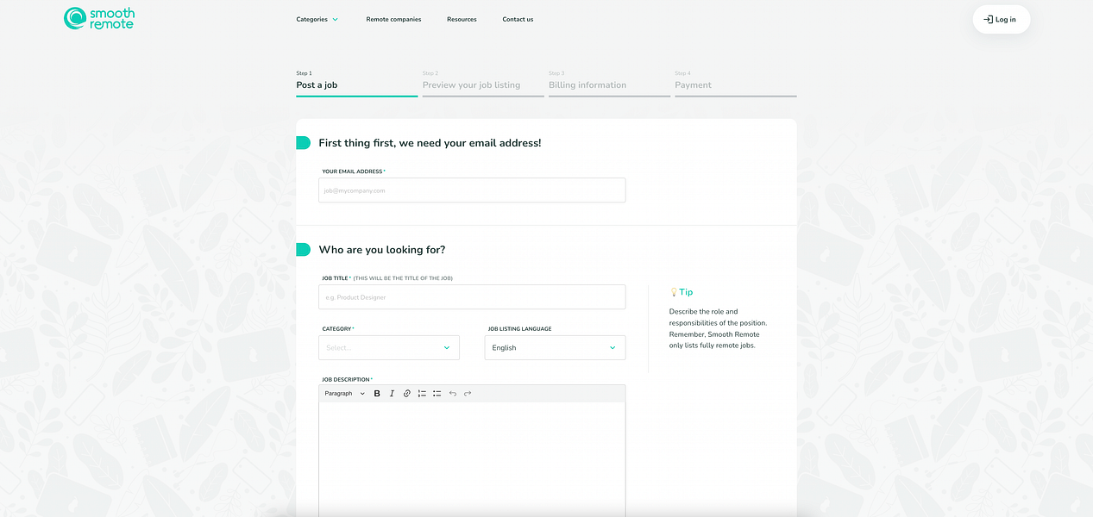This screenshot has height=517, width=1093.
Task: Click inside the job description text area
Action: click(472, 459)
